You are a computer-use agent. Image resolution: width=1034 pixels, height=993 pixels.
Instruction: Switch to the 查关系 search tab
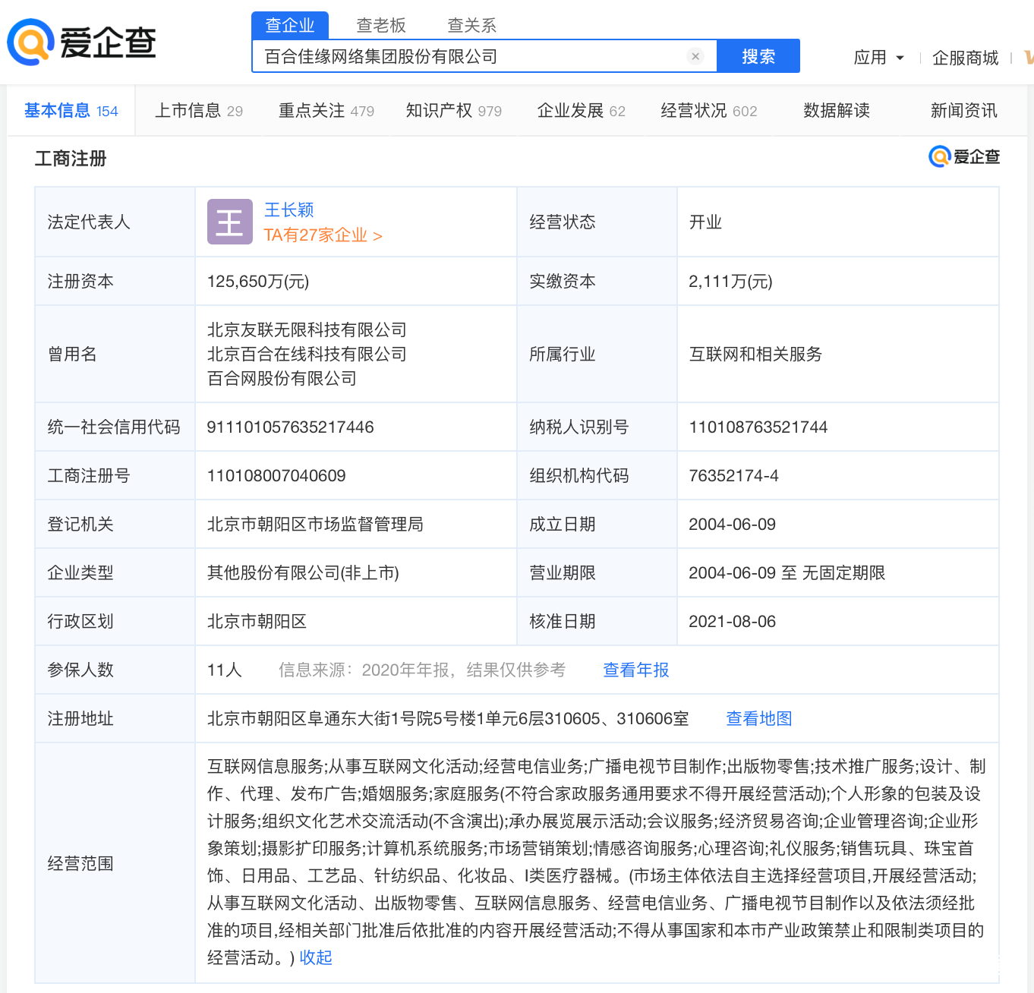tap(471, 25)
